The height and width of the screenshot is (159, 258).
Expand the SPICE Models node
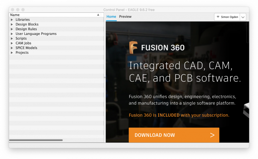click(12, 48)
